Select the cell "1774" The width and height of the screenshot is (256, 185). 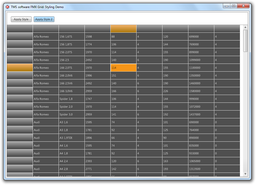pos(97,44)
